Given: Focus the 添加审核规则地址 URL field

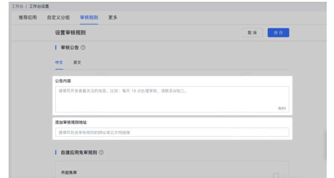Looking at the screenshot, I should click(172, 132).
